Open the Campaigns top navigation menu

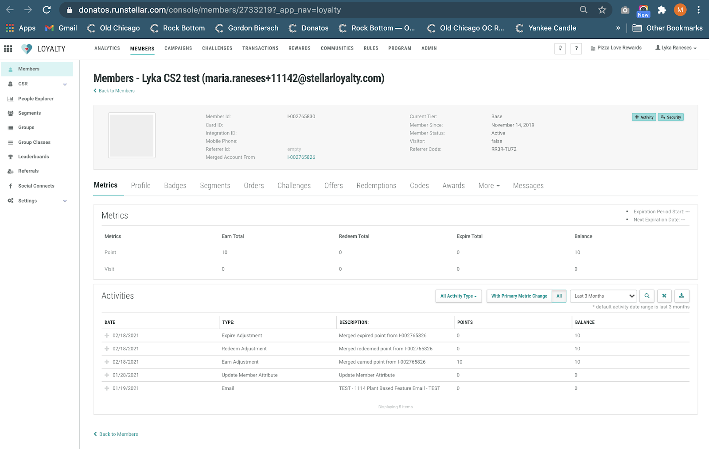pyautogui.click(x=178, y=48)
